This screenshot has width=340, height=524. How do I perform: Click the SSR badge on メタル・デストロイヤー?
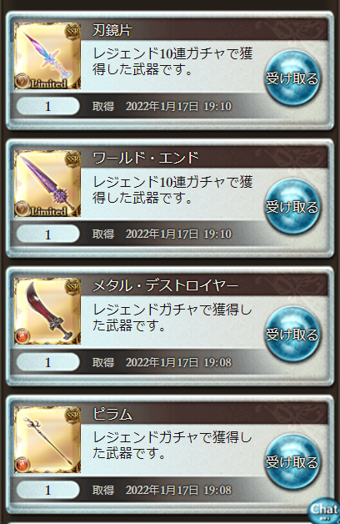(x=72, y=287)
